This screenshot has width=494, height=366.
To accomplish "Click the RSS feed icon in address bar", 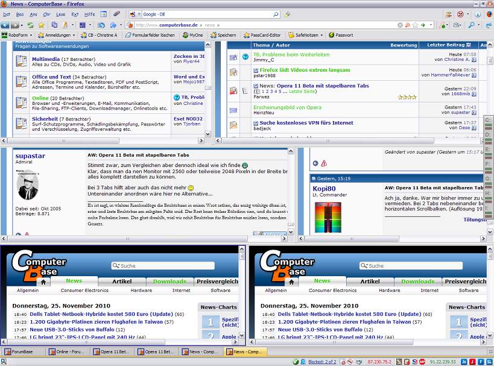I will click(408, 25).
